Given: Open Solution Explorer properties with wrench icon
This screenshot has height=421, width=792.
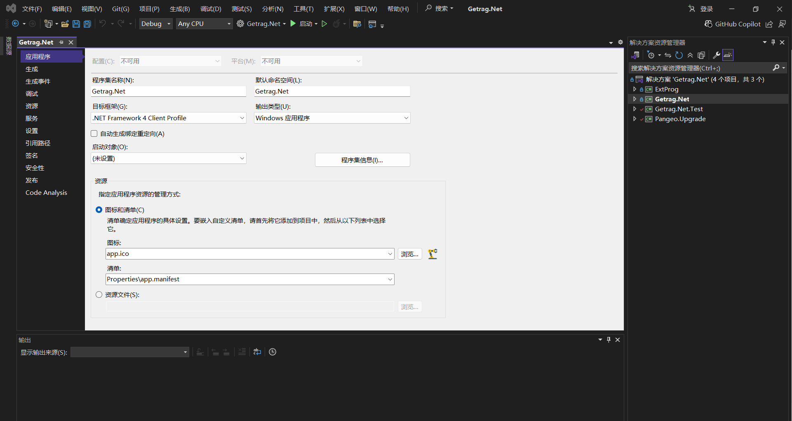Looking at the screenshot, I should (717, 55).
